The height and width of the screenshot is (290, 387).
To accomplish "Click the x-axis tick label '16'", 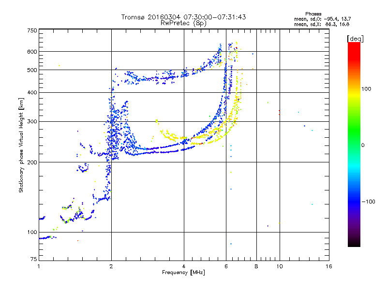I will pos(329,266).
